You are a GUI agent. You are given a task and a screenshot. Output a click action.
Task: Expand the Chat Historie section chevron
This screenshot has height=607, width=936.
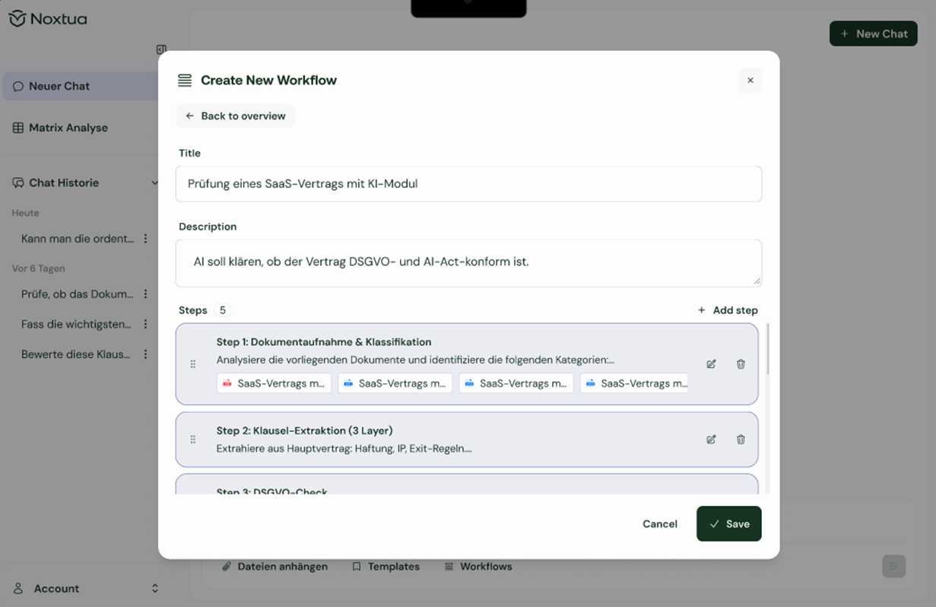pos(154,183)
